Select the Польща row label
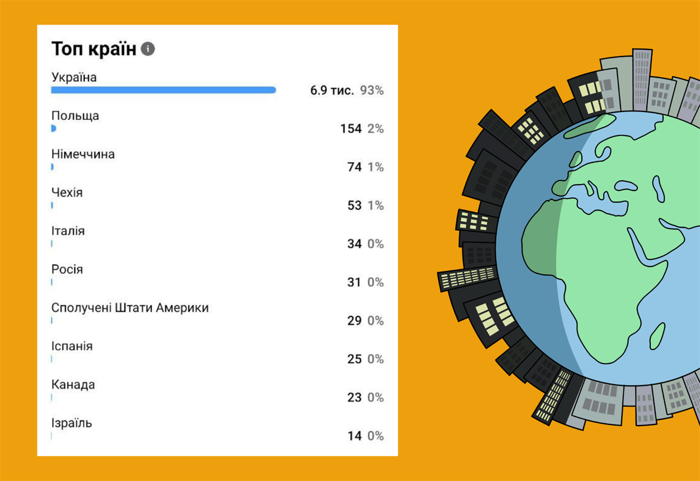Image resolution: width=700 pixels, height=481 pixels. [x=75, y=116]
